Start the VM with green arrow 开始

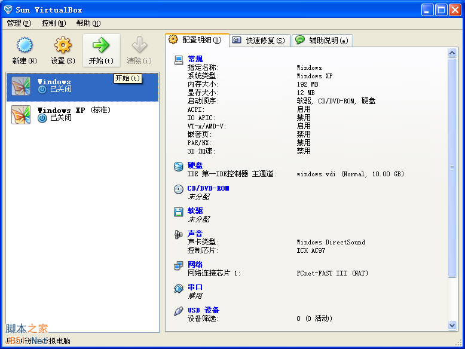[x=101, y=45]
